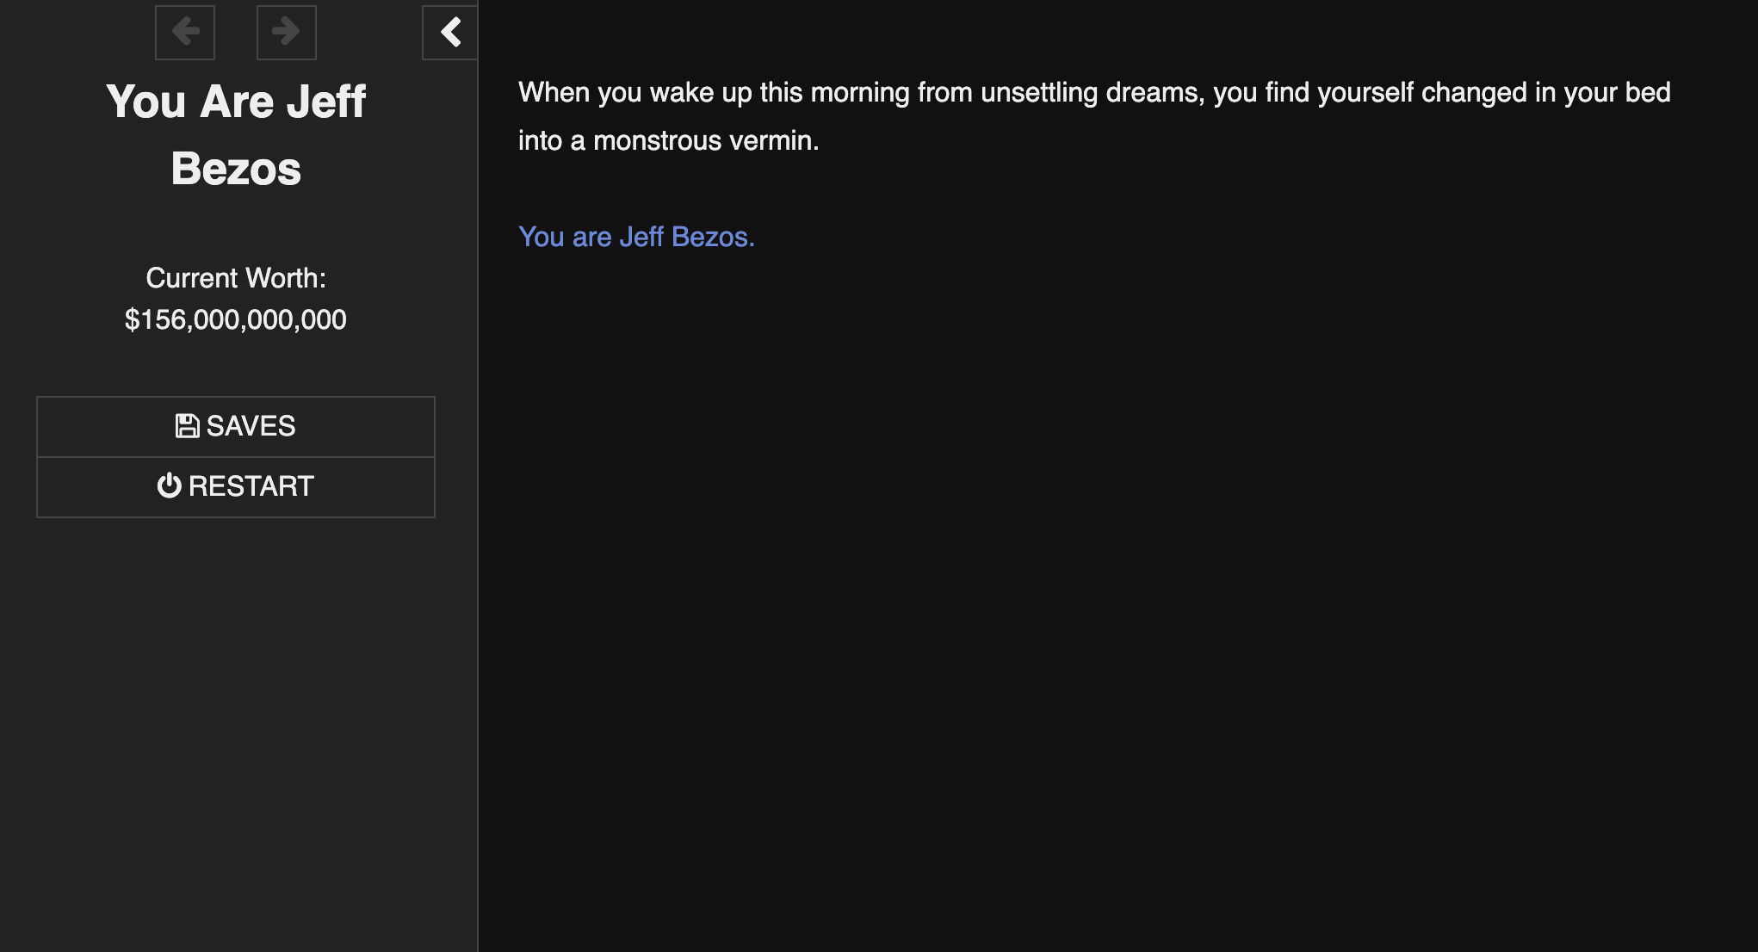The width and height of the screenshot is (1758, 952).
Task: Click the word 'RESTART' menu label
Action: click(251, 486)
